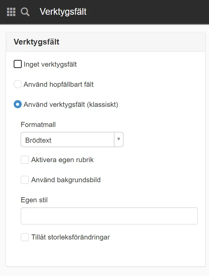Click inside the Egen stil text field

tap(109, 215)
